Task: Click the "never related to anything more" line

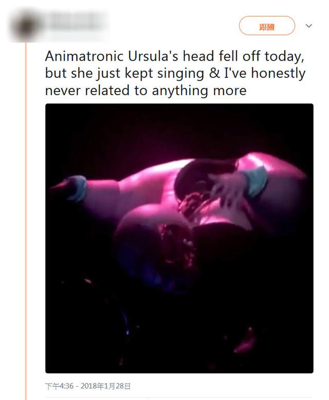Action: 145,90
